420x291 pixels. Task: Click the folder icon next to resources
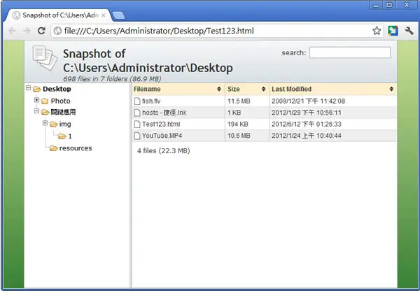pyautogui.click(x=54, y=148)
